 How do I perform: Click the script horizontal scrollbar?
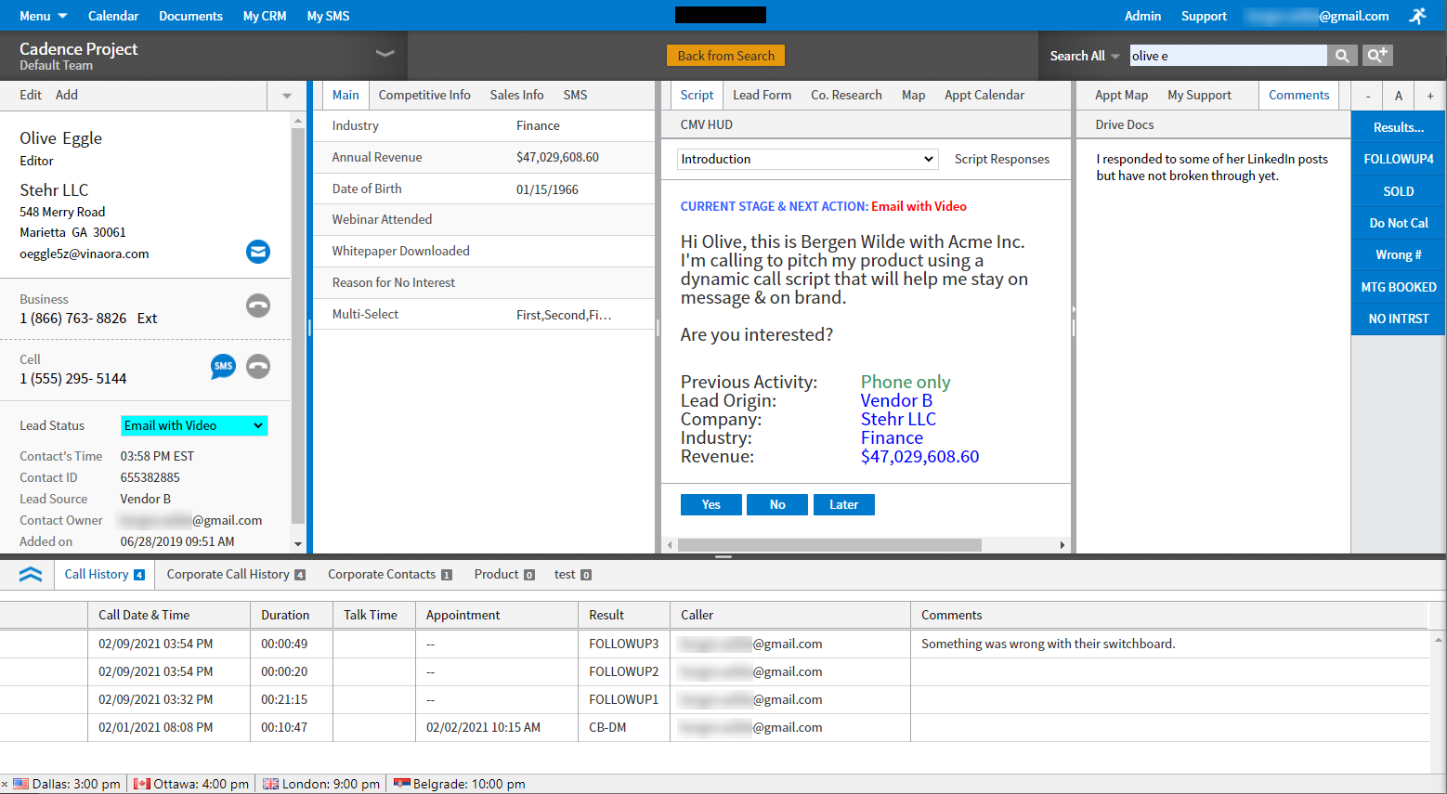click(829, 545)
